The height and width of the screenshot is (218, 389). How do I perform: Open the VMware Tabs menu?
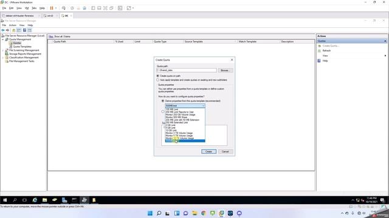coord(34,8)
